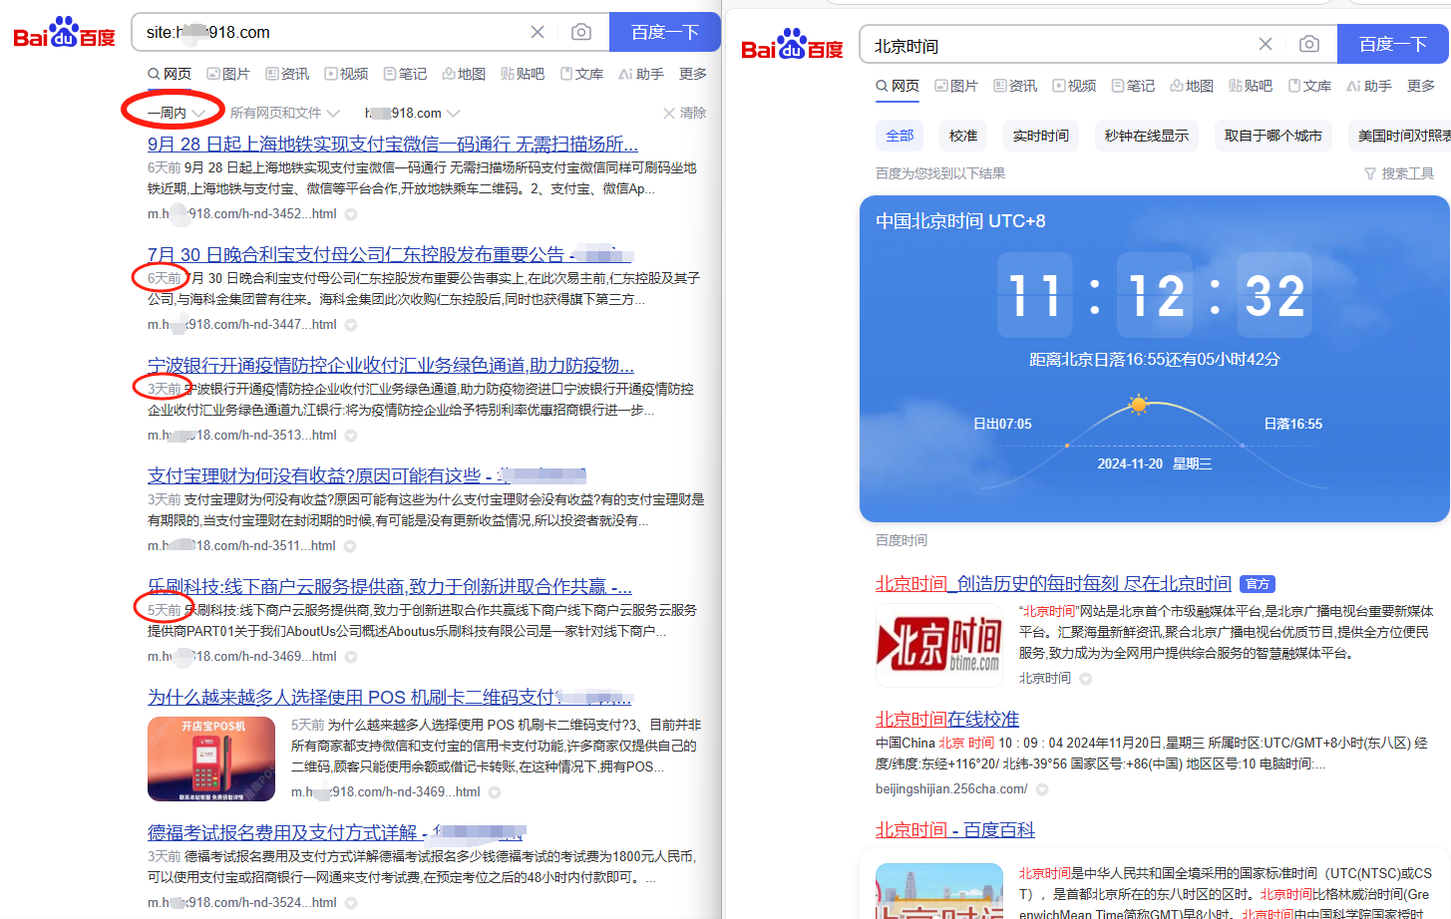1451x919 pixels.
Task: Click the 北京时间 btime.com logo thumbnail
Action: point(939,645)
